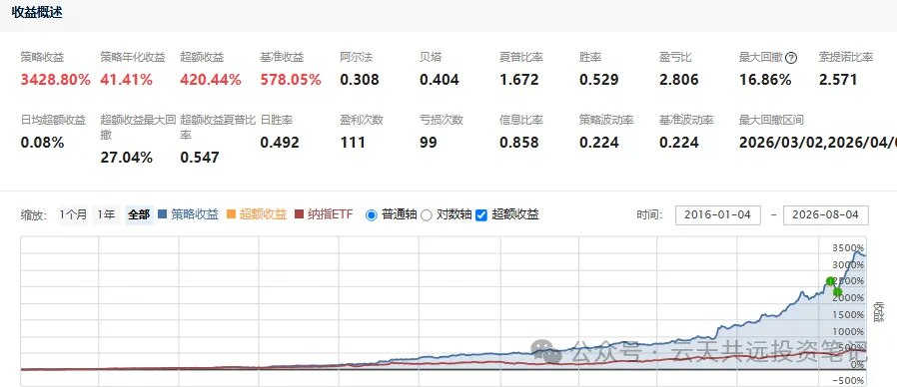The image size is (897, 387).
Task: Zoom chart to 1个月
Action: pos(73,214)
